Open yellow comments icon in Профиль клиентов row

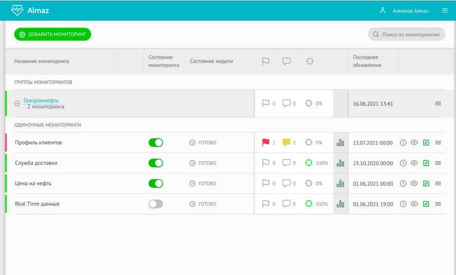286,143
